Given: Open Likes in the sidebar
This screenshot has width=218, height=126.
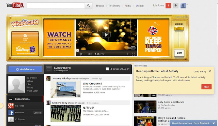Looking at the screenshot, I should (x=29, y=84).
